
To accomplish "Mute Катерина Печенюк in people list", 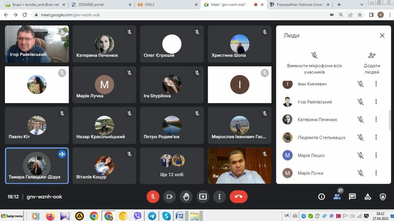I will (x=360, y=120).
